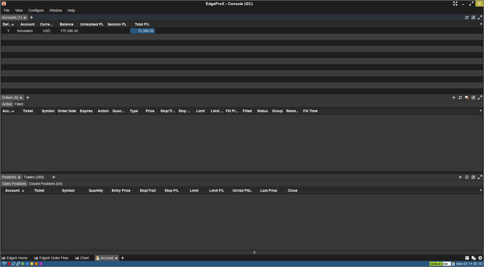Switch to the EdgeX Order Flow tab

(x=51, y=258)
